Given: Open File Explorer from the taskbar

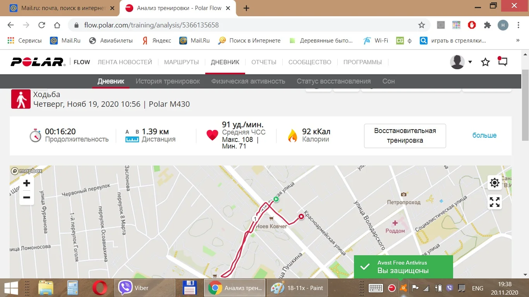Looking at the screenshot, I should [x=46, y=288].
